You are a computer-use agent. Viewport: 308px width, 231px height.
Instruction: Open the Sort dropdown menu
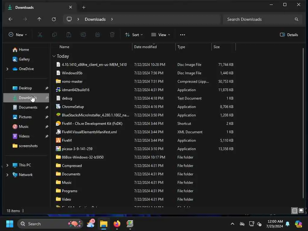click(134, 35)
